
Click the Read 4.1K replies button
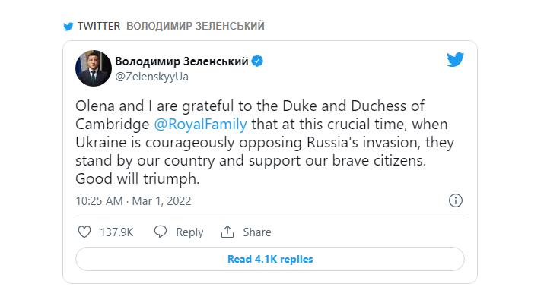pos(270,259)
